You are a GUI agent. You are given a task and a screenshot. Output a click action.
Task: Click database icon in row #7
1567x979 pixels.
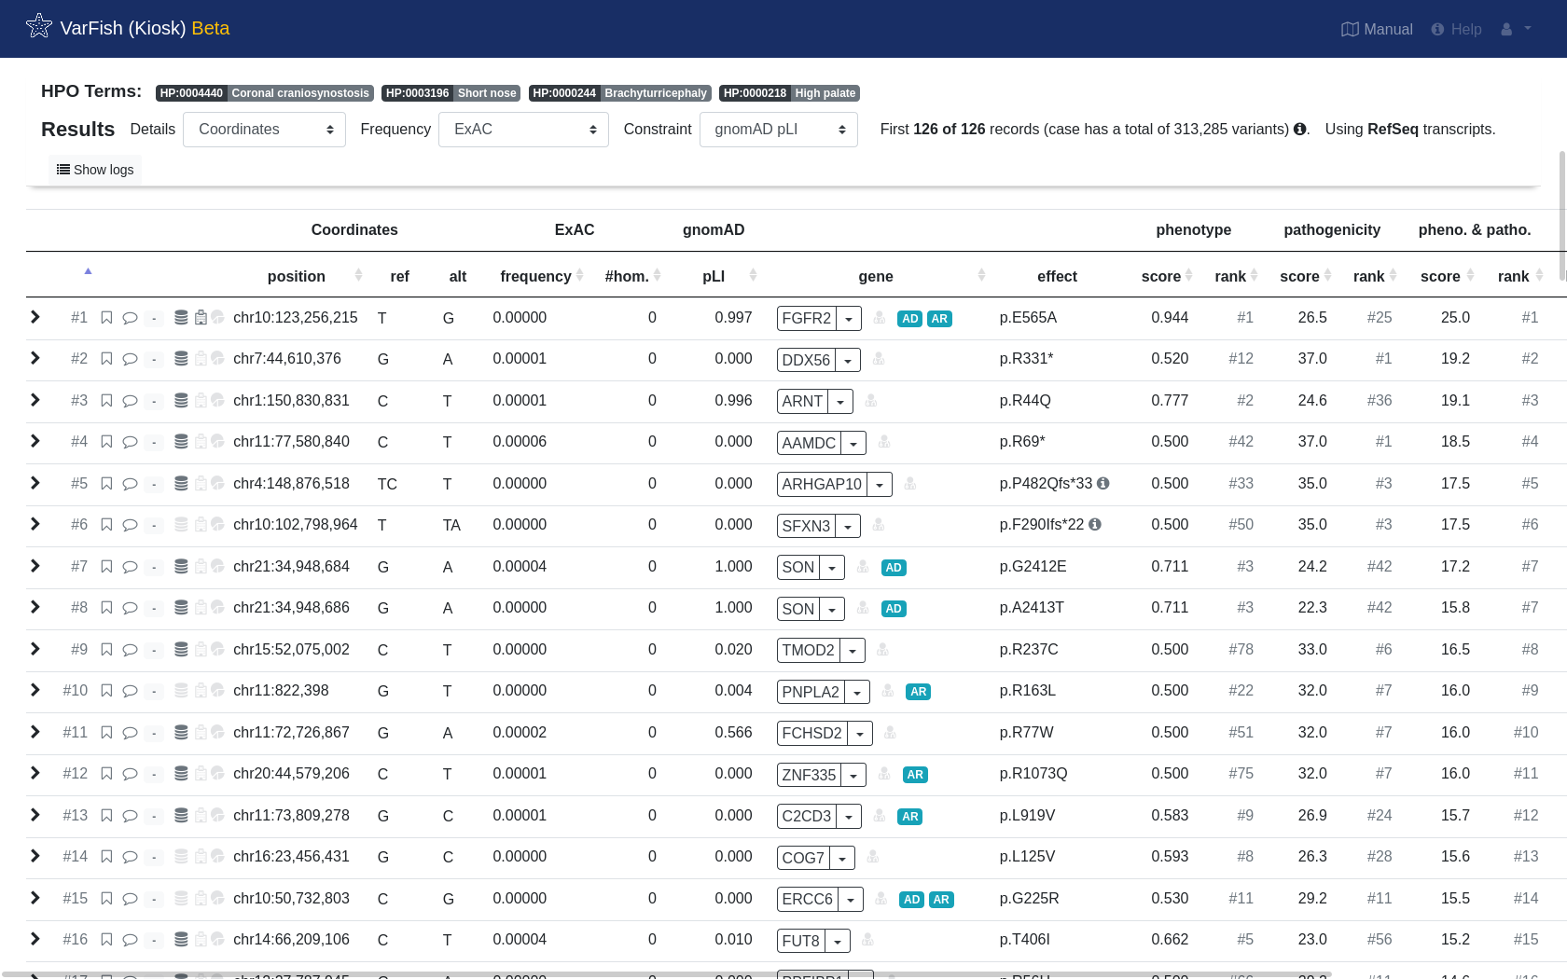[182, 567]
